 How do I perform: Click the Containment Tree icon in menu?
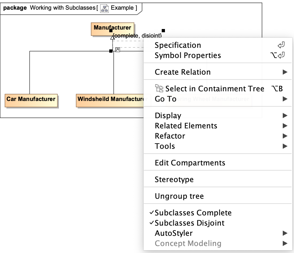pyautogui.click(x=159, y=88)
